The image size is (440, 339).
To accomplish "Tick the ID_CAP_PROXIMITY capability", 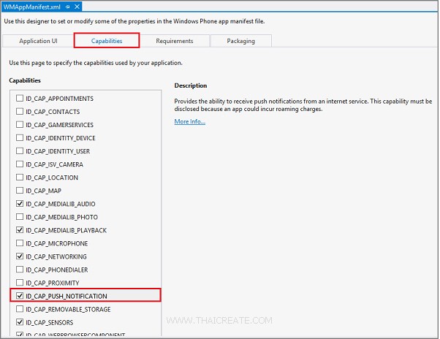I will pyautogui.click(x=20, y=283).
